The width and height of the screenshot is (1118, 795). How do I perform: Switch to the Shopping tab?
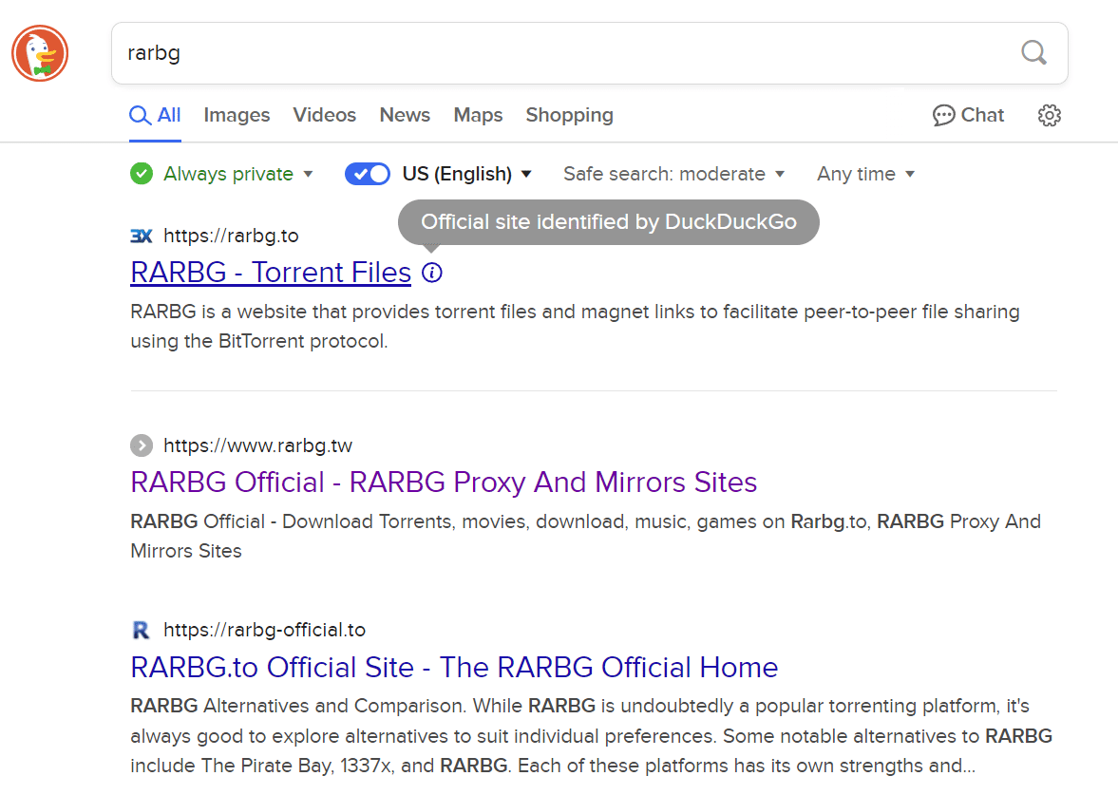tap(570, 116)
